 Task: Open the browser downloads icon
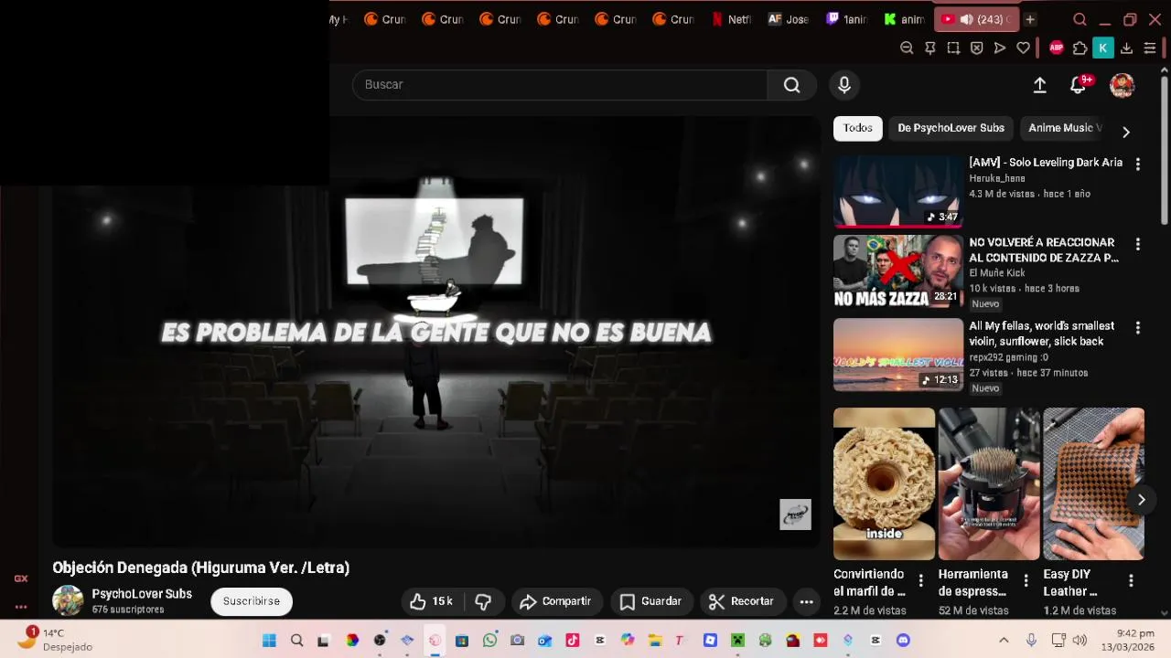click(x=1126, y=48)
